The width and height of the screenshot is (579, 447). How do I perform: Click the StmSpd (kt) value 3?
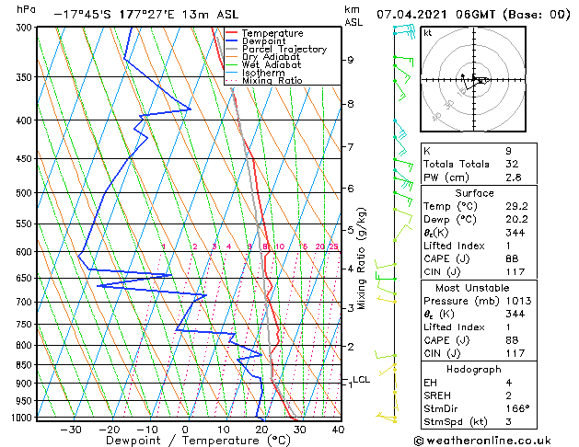pos(508,421)
